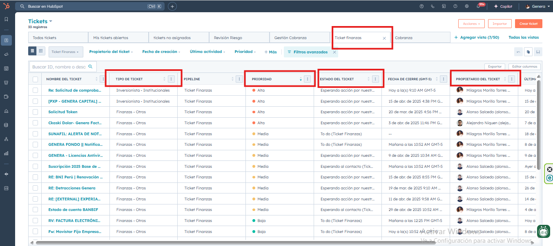Click the save view floppy disk icon
The height and width of the screenshot is (246, 553).
(538, 52)
